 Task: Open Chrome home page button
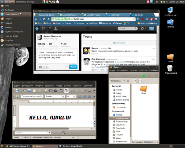pyautogui.click(x=48, y=19)
